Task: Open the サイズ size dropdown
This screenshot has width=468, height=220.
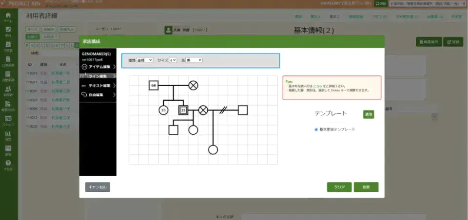Action: 173,60
